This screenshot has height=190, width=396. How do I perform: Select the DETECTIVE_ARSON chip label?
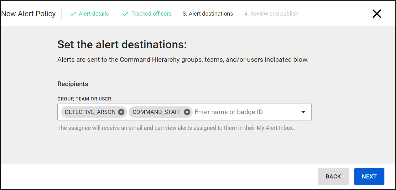[90, 112]
